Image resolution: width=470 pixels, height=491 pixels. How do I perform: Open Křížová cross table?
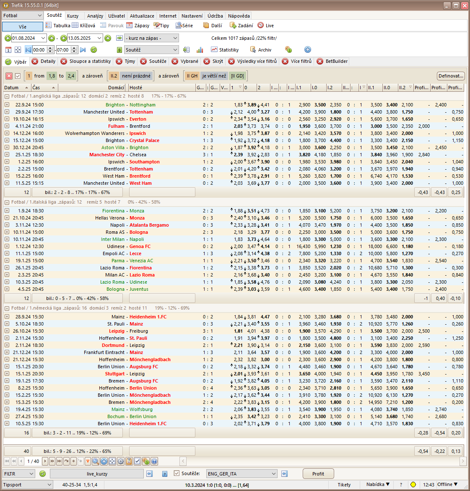pos(84,26)
